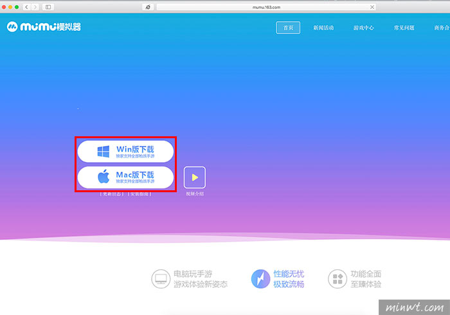Play the intro video via the play icon

pyautogui.click(x=195, y=177)
